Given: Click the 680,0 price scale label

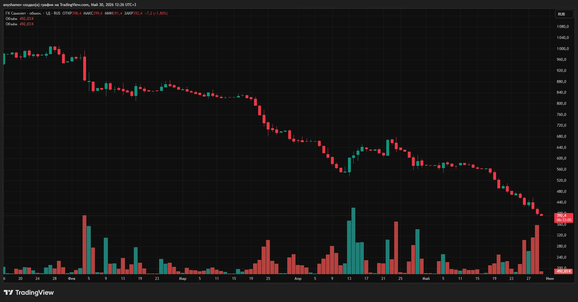Looking at the screenshot, I should coord(562,136).
